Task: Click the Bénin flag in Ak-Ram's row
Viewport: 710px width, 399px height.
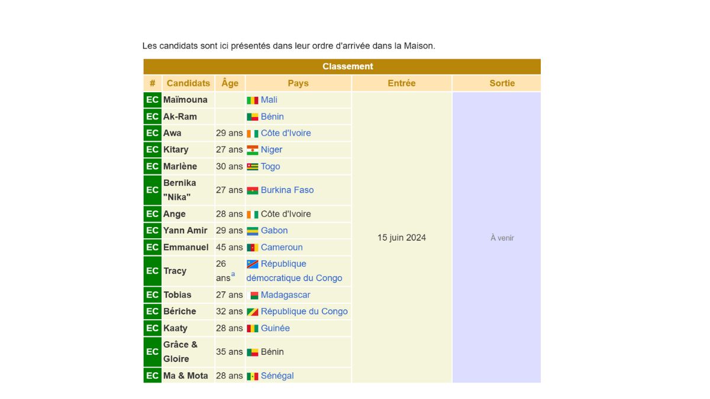Action: pos(253,116)
